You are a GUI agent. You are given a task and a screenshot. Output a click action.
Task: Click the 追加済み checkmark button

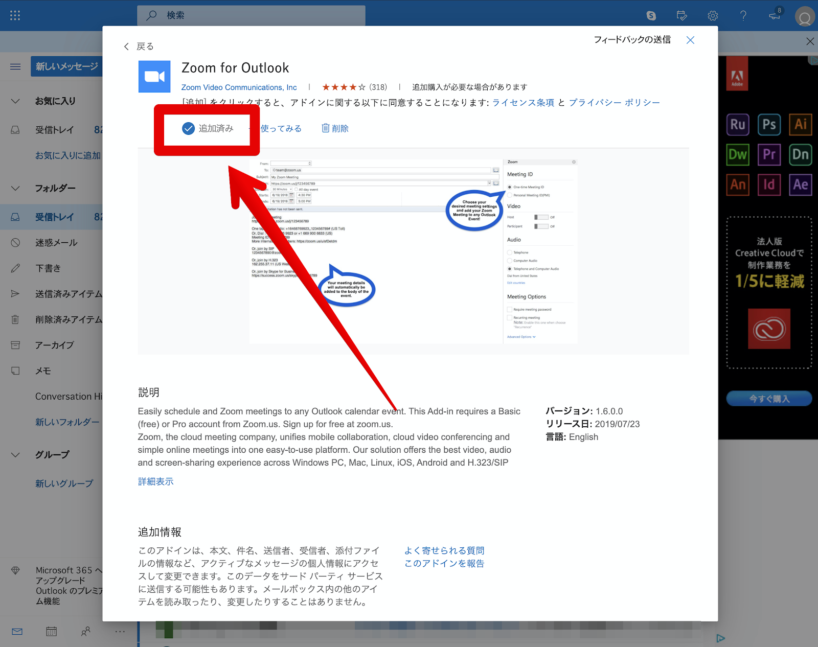point(208,128)
